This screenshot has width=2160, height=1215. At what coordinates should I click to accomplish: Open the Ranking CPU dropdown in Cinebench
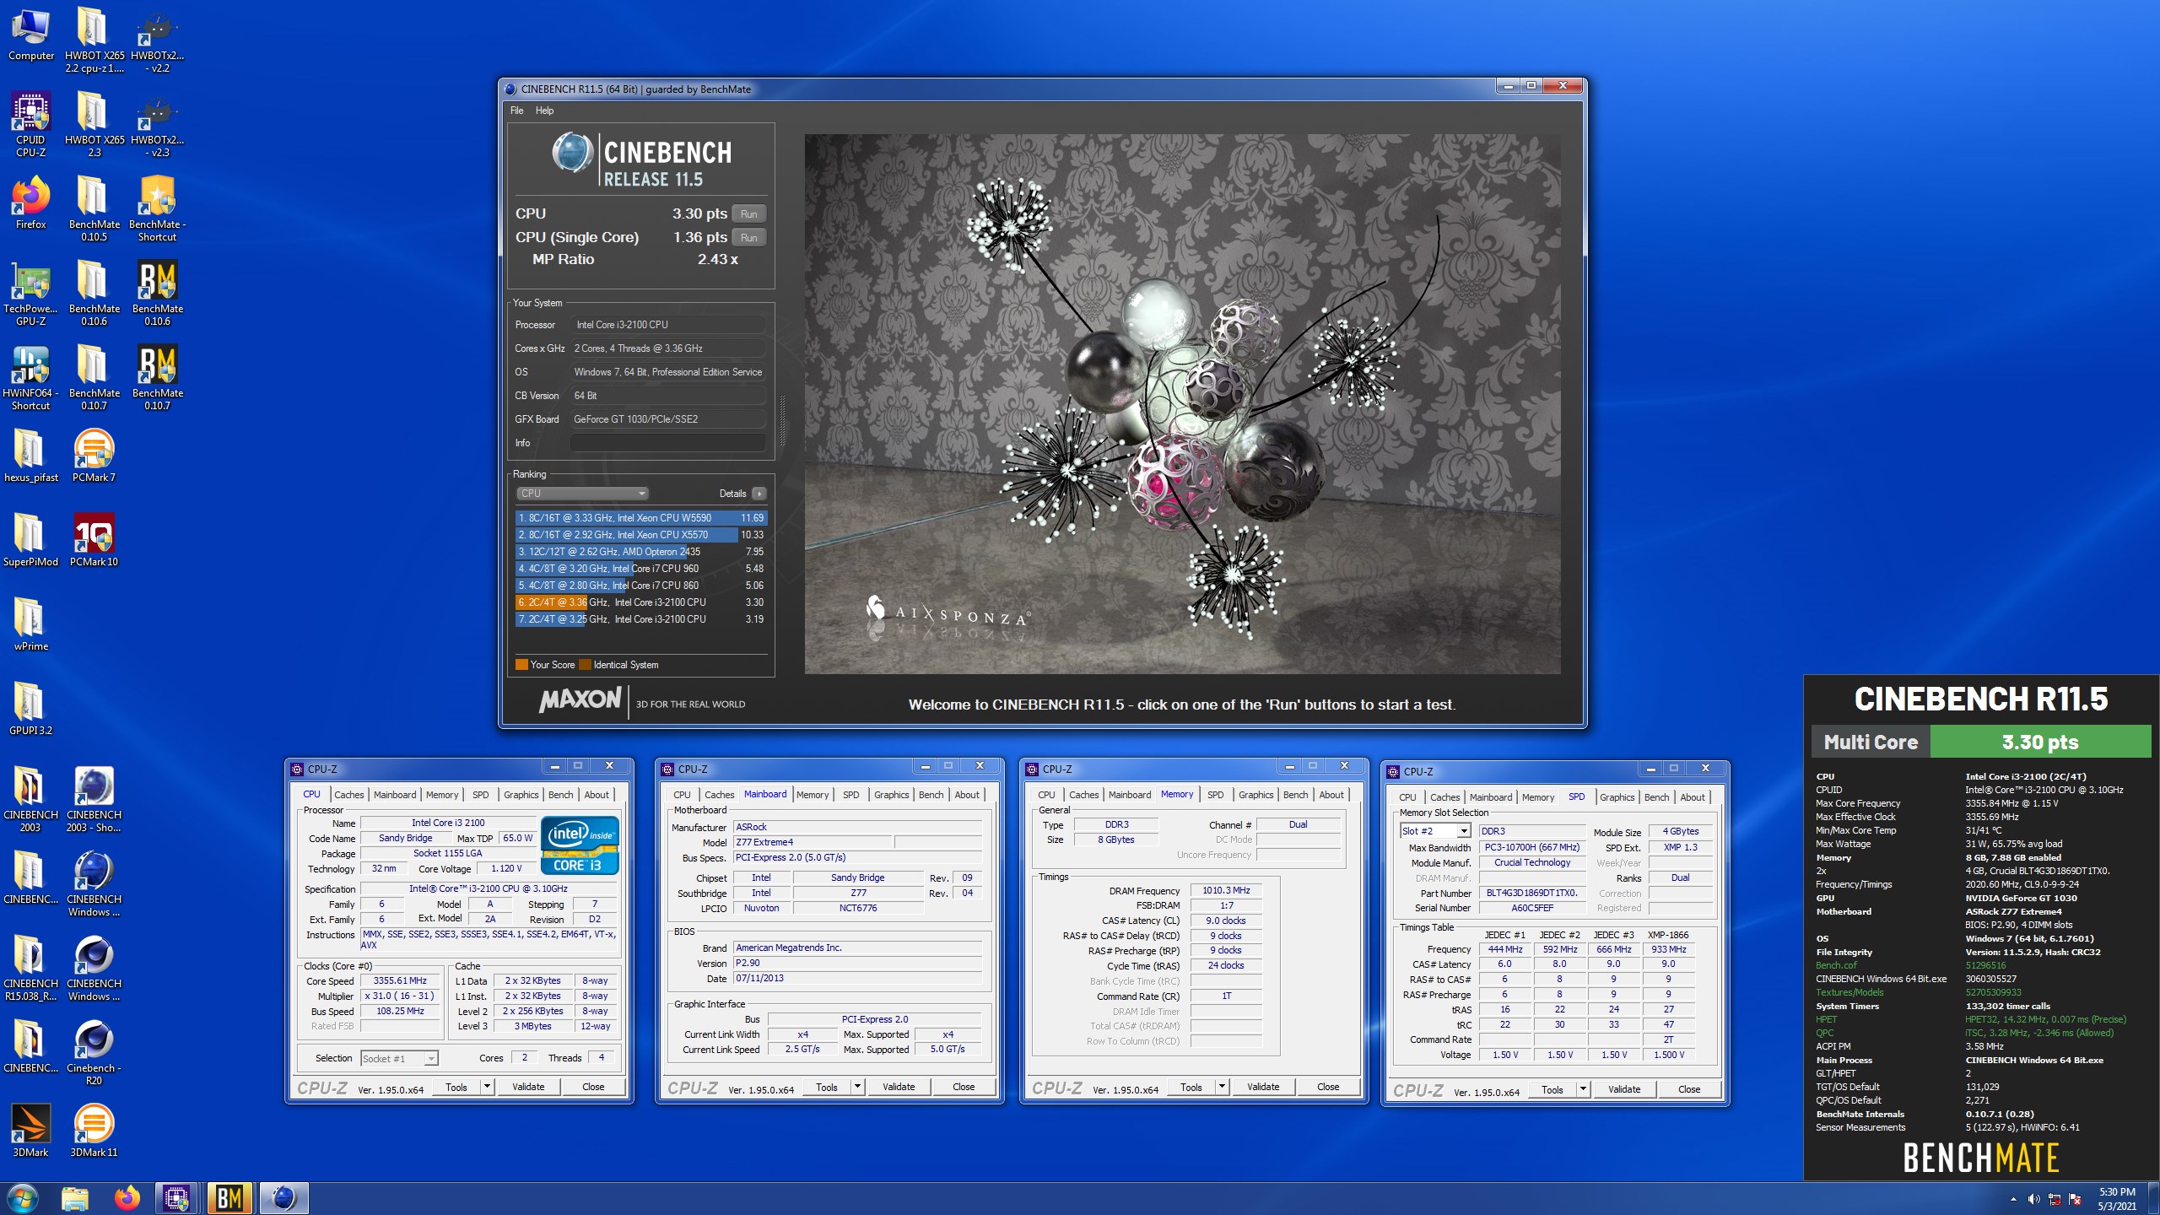pos(582,494)
